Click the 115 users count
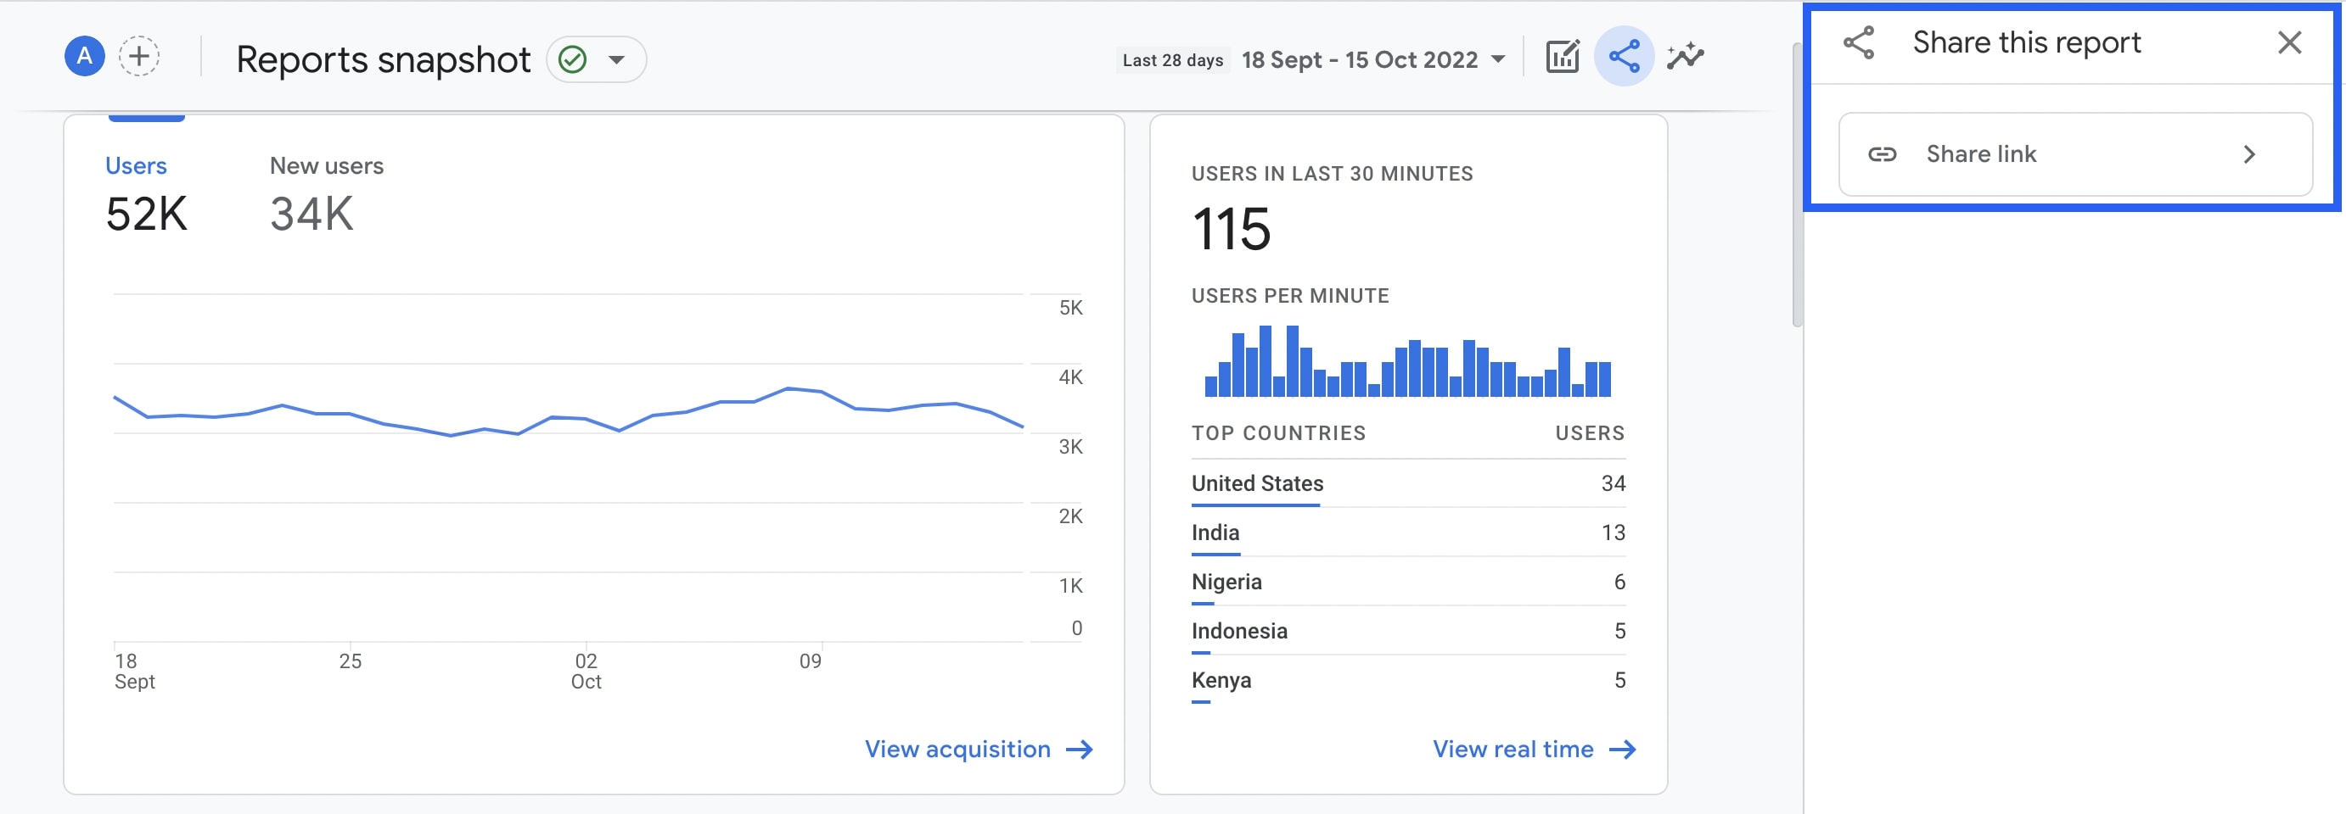 click(x=1231, y=229)
